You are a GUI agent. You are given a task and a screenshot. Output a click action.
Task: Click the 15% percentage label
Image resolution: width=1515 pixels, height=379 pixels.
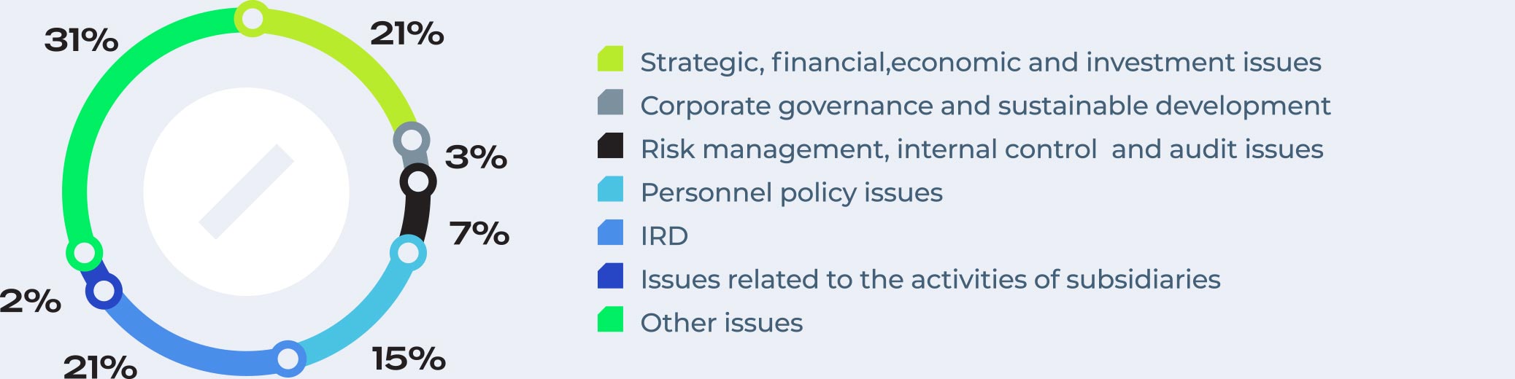(x=409, y=359)
